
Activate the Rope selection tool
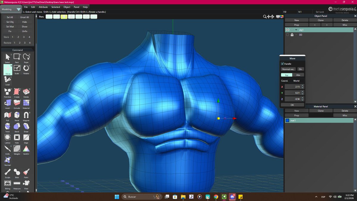tap(26, 58)
